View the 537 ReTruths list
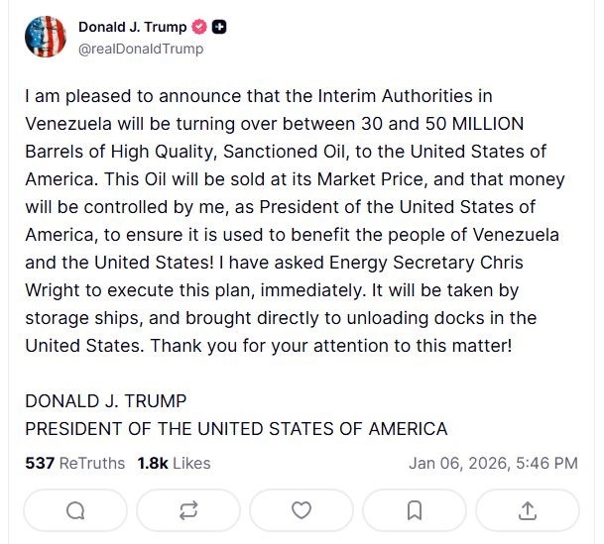 tap(75, 463)
